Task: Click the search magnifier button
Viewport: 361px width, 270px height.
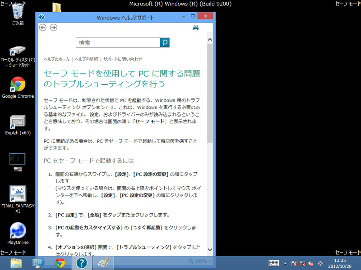Action: 165,42
